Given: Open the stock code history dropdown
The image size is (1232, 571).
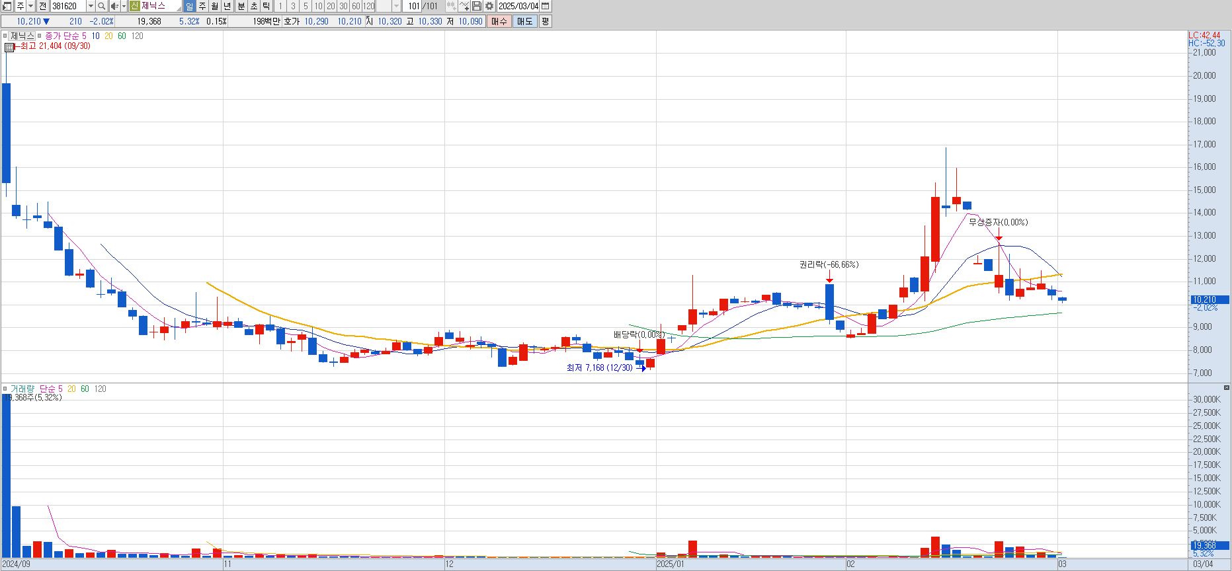Looking at the screenshot, I should [x=91, y=6].
